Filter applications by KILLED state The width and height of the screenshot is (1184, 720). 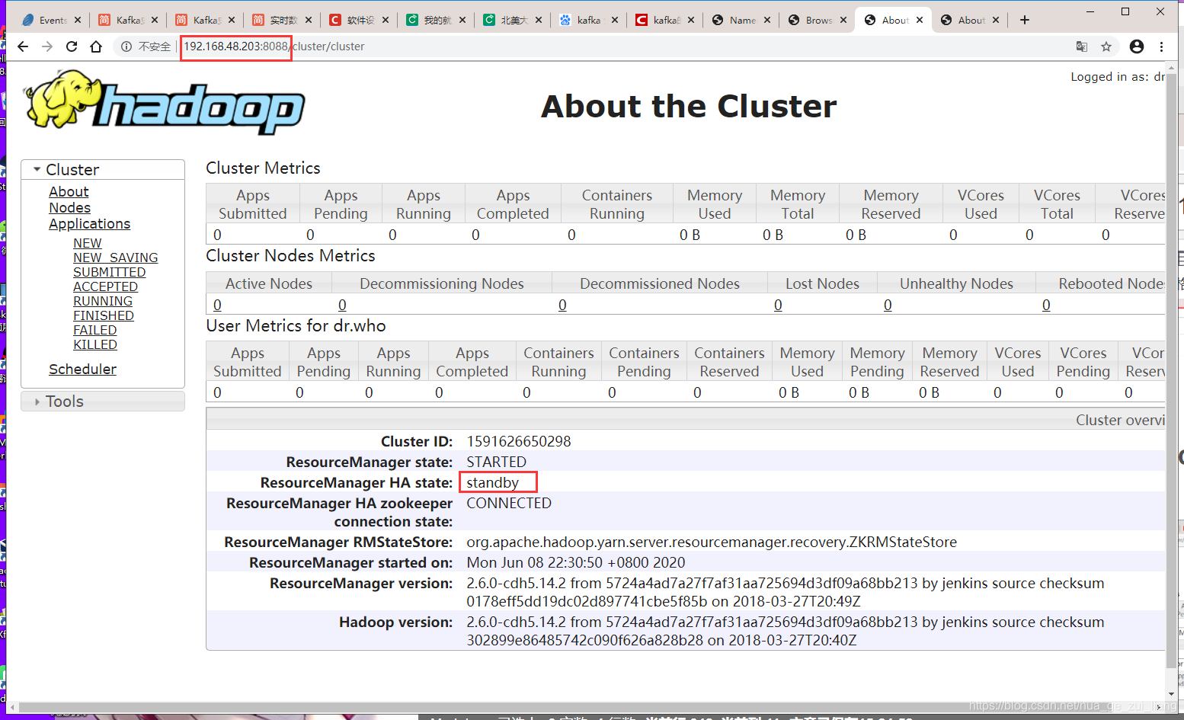(95, 344)
